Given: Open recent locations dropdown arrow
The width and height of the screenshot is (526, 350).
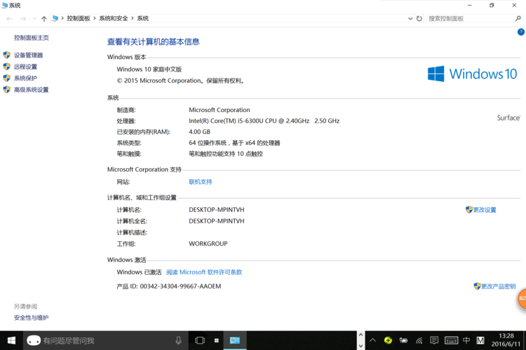Looking at the screenshot, I should (x=34, y=19).
